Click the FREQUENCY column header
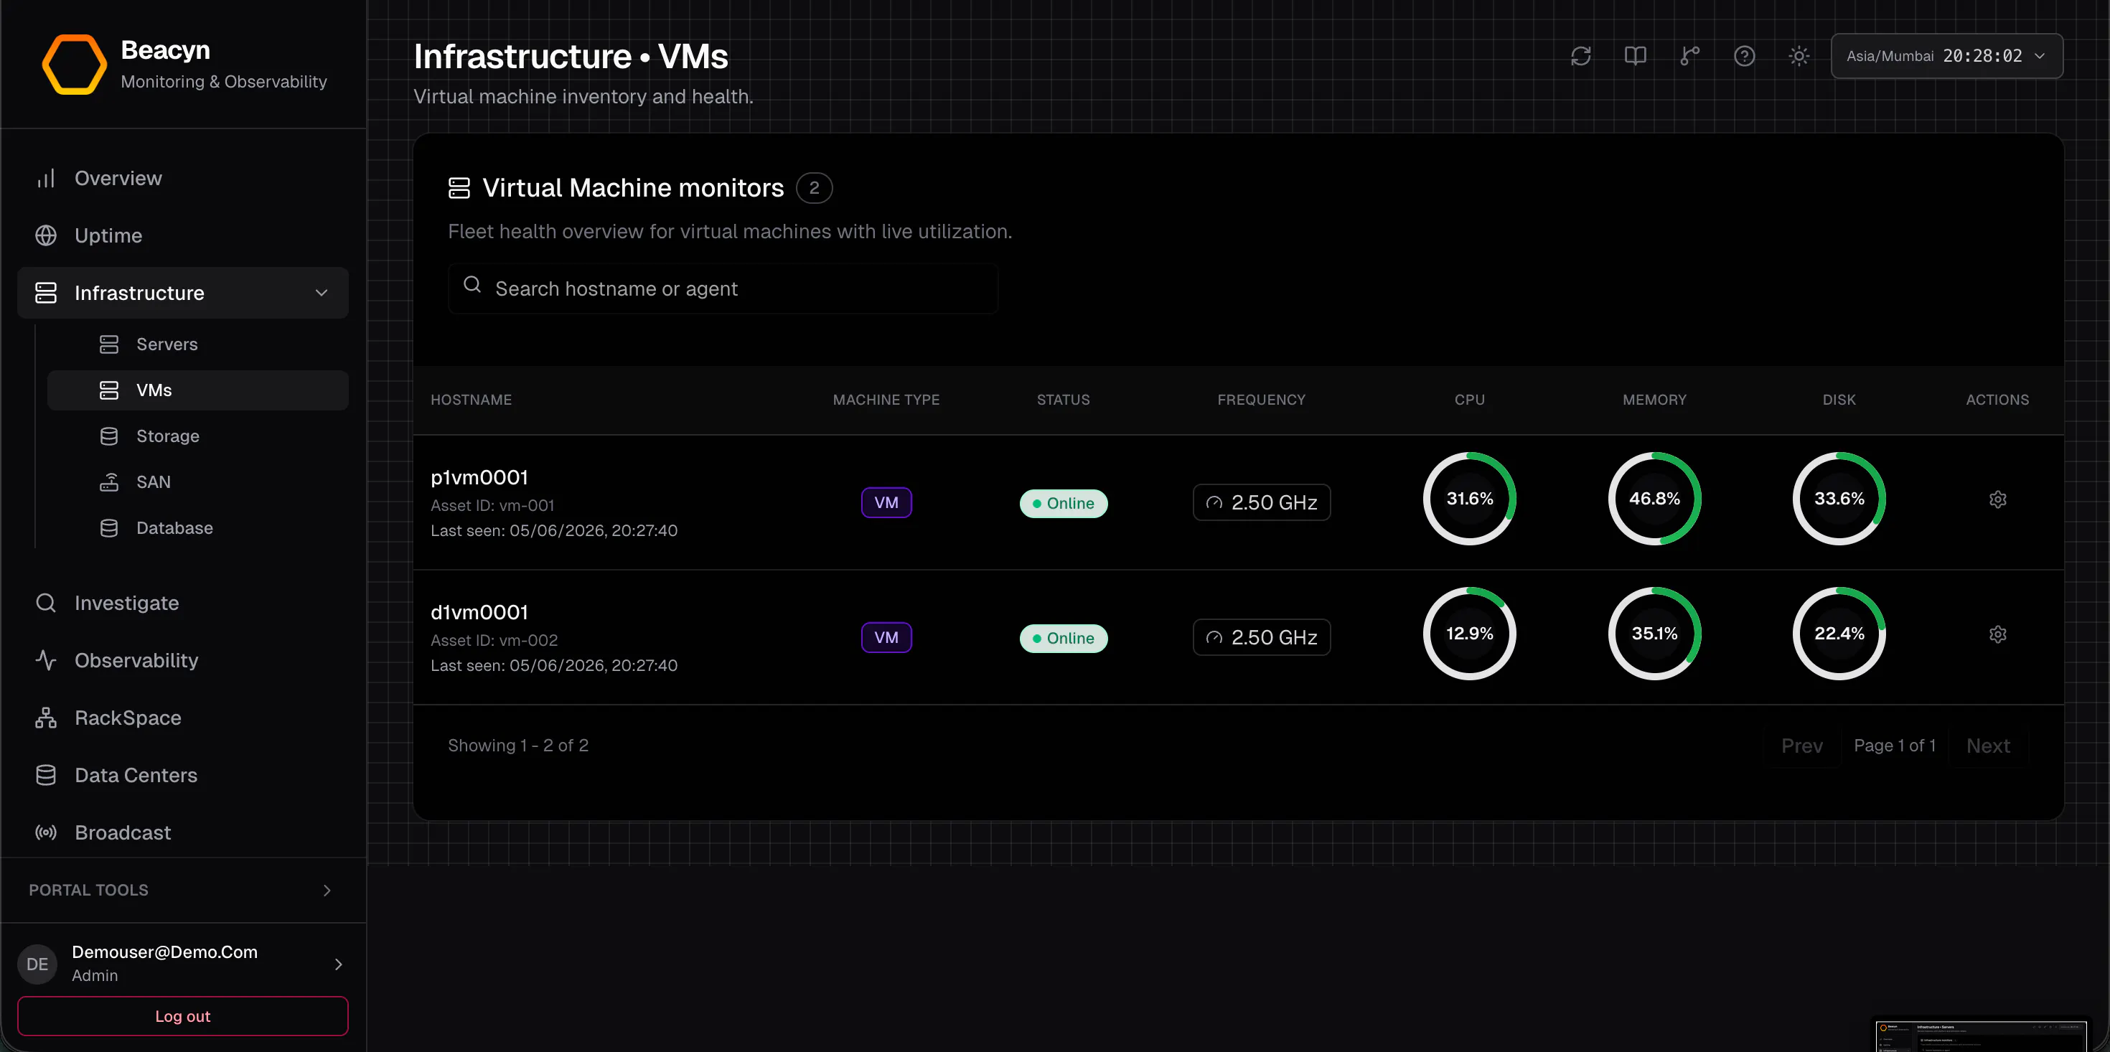The height and width of the screenshot is (1052, 2110). (1262, 400)
